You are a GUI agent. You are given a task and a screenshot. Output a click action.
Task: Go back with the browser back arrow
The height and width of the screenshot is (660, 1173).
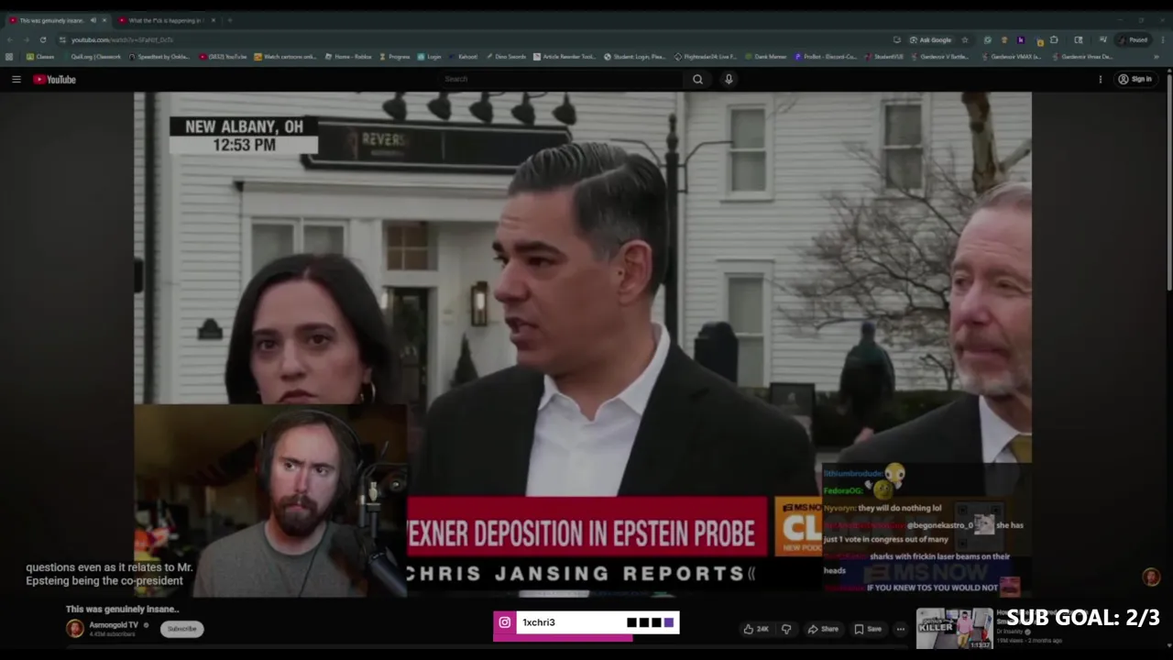(x=10, y=40)
